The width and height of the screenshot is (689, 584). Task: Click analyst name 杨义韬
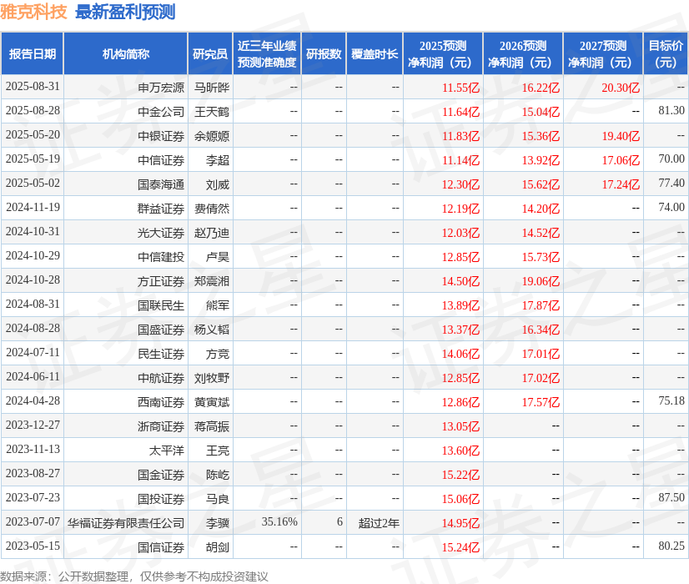point(212,330)
